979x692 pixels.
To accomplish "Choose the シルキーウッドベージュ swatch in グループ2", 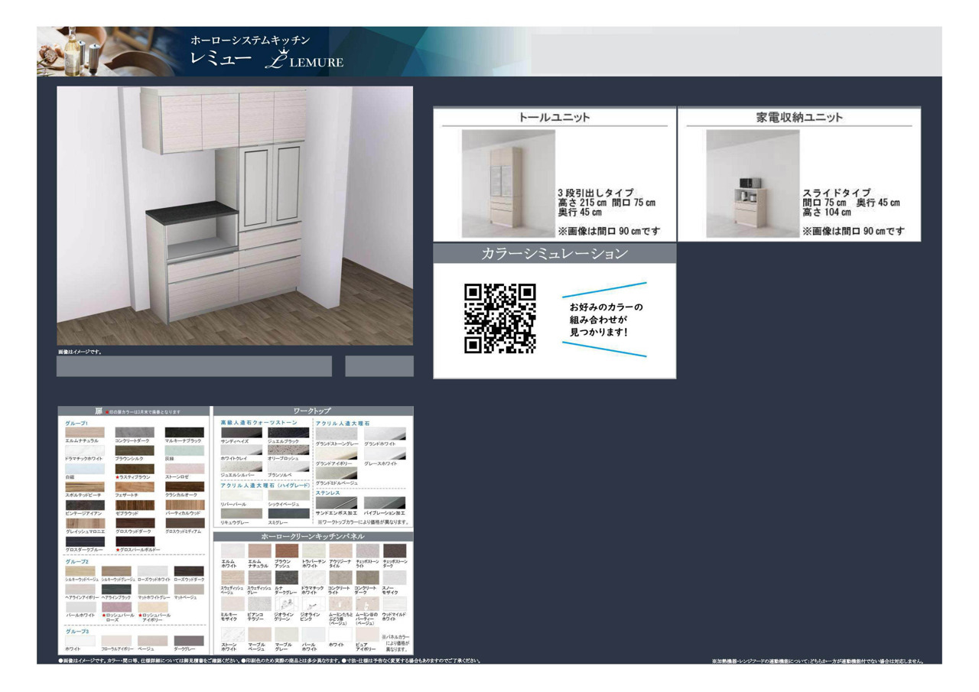I will click(80, 570).
